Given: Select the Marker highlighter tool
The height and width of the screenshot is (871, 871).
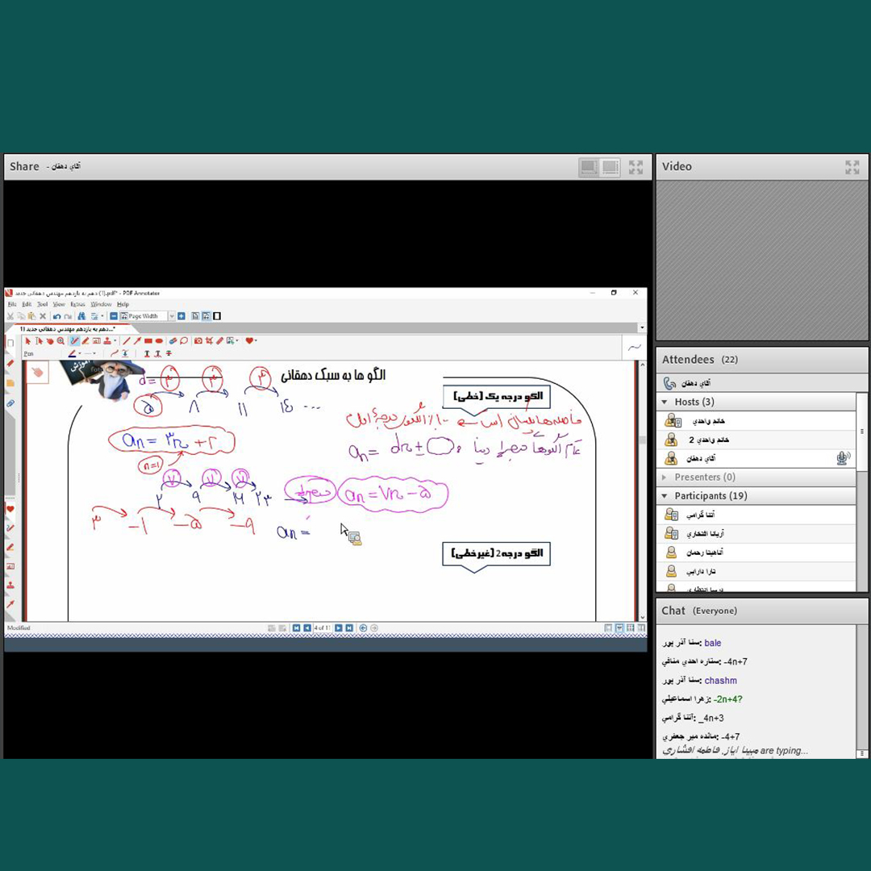Looking at the screenshot, I should click(85, 341).
